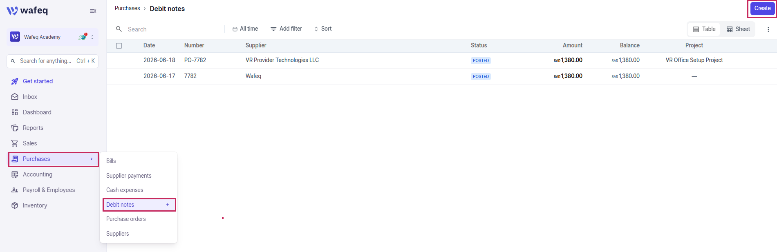Open the three-dot more options menu
Screen dimensions: 777x252
(768, 29)
